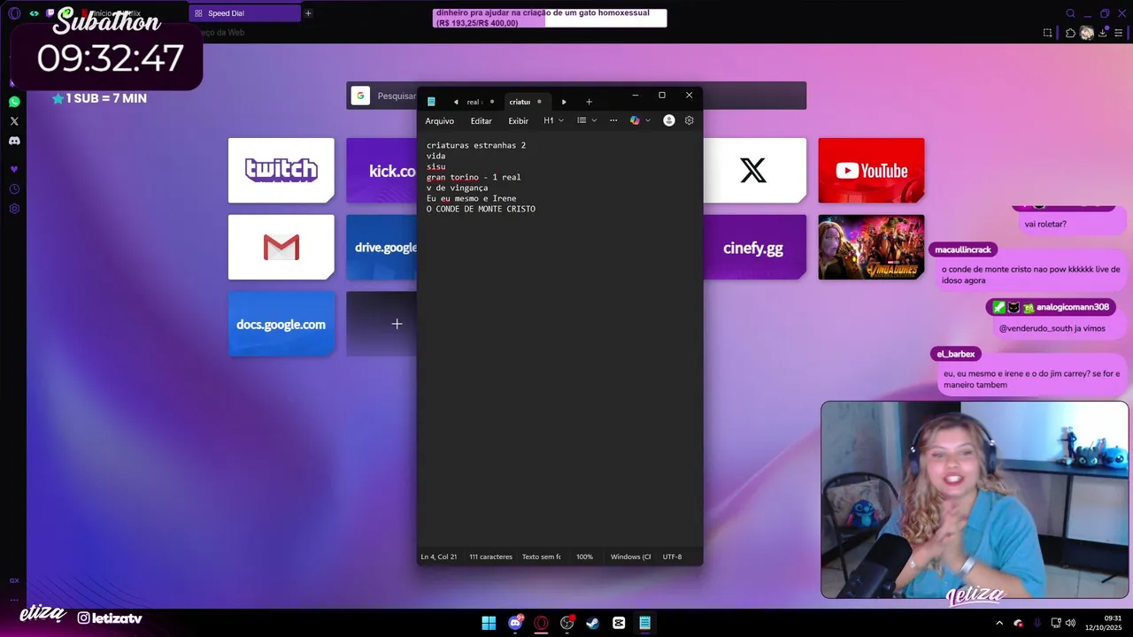
Task: Open CapCut from the taskbar
Action: click(x=619, y=623)
